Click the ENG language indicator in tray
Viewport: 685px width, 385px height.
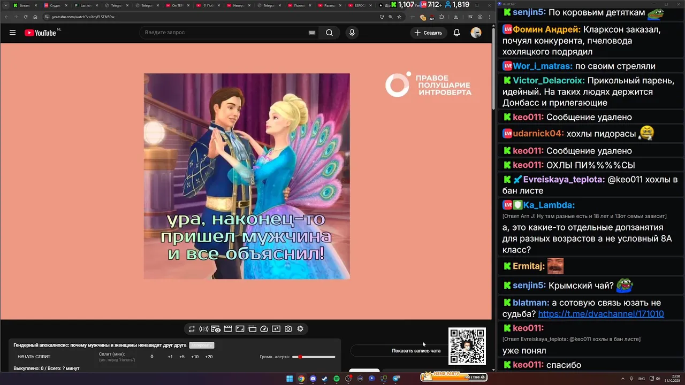pos(642,379)
